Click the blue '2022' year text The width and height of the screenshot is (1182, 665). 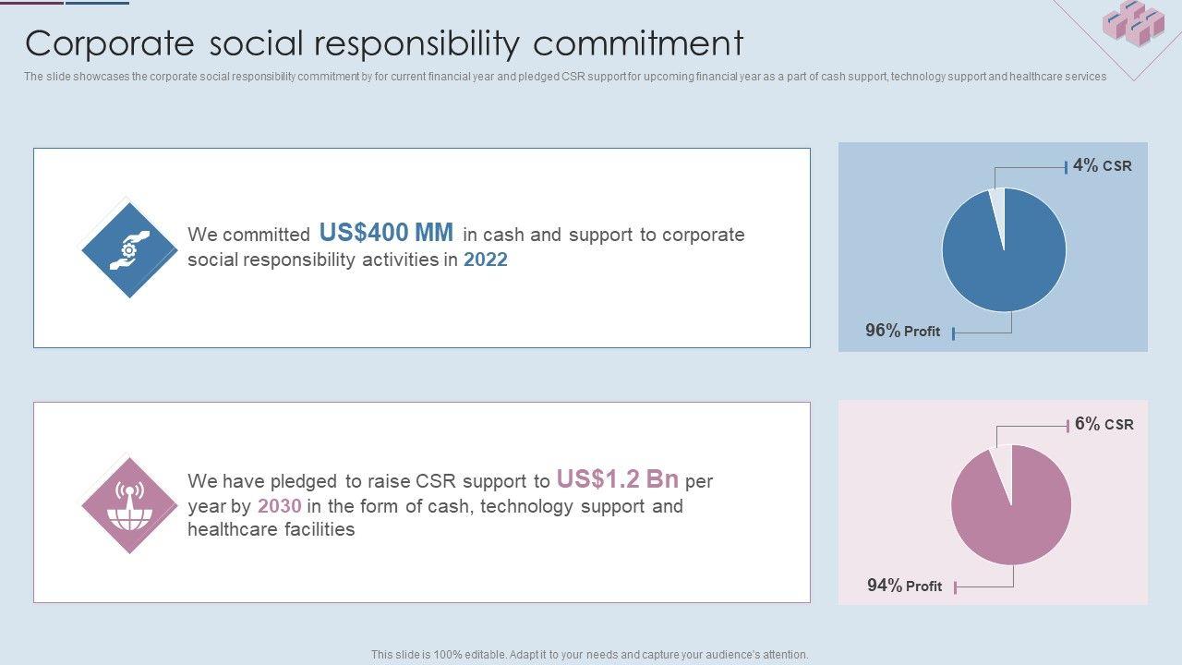(x=486, y=260)
